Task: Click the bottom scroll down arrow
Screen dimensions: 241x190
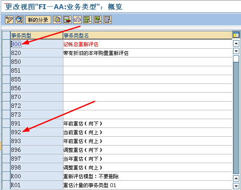Action: pos(236,186)
